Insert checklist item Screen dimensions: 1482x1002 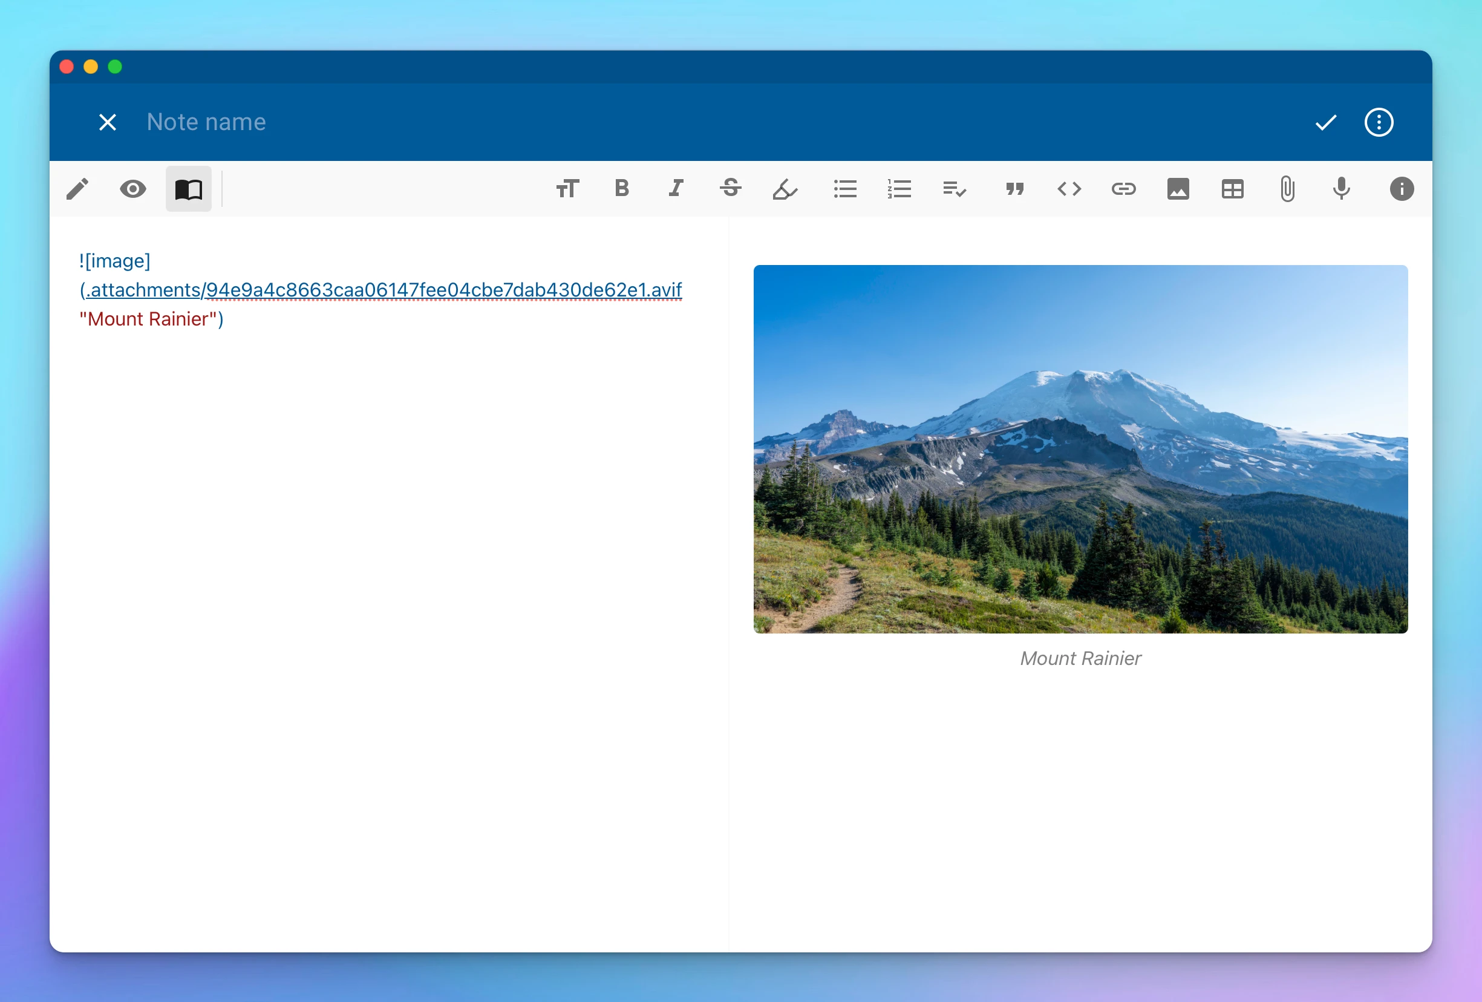click(x=955, y=189)
